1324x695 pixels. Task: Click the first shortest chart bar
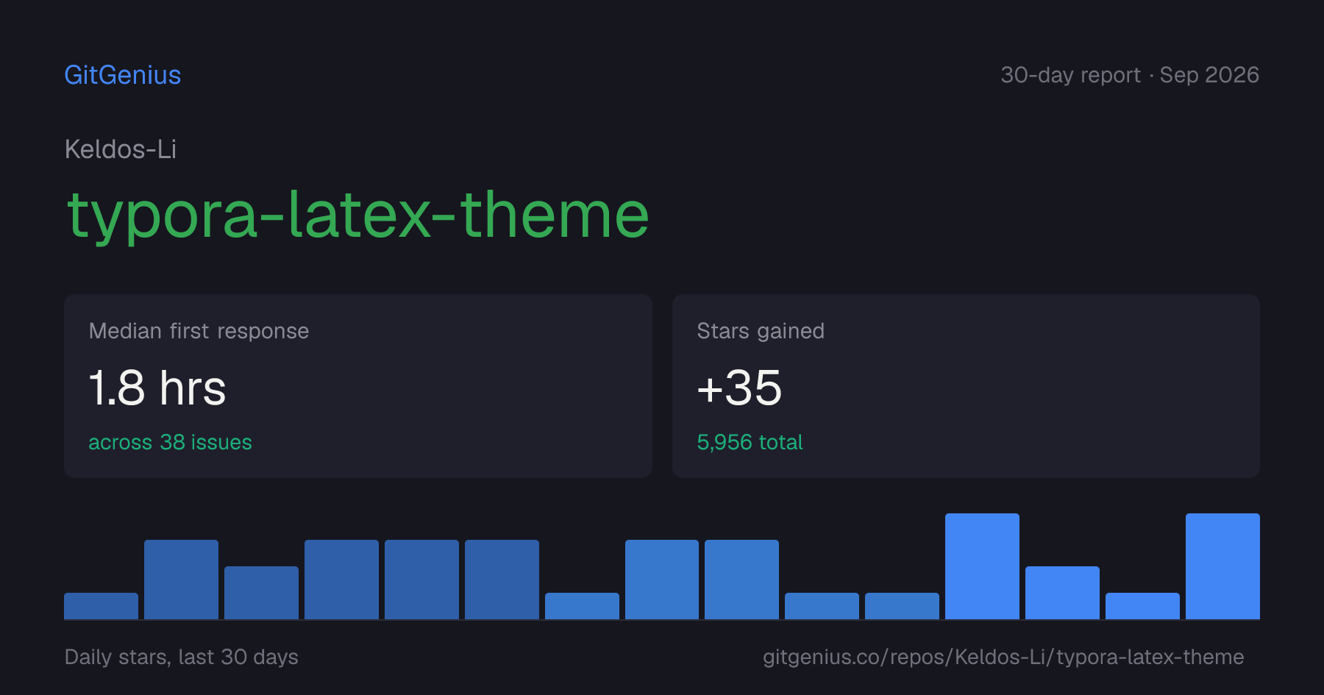pos(101,606)
